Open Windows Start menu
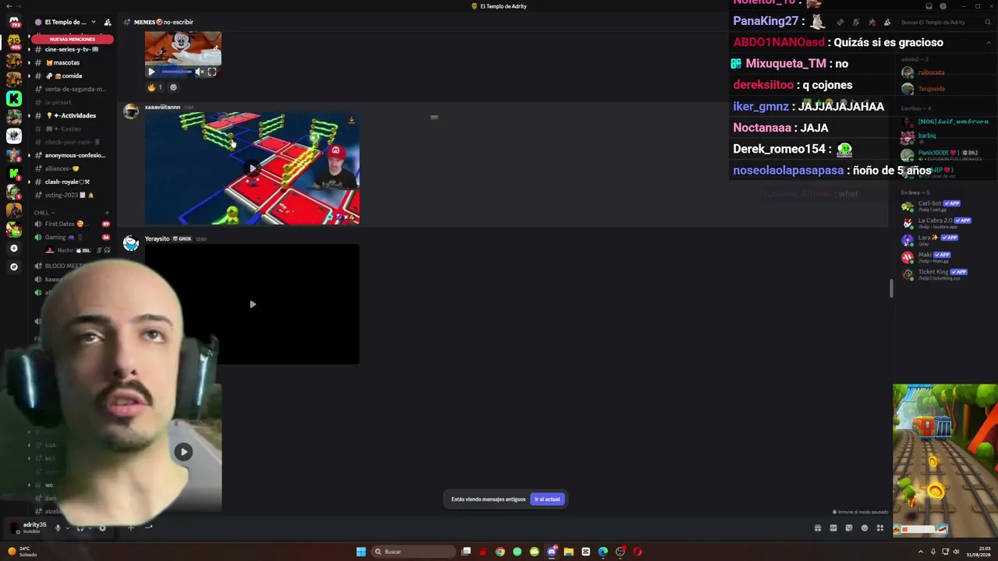 tap(361, 552)
